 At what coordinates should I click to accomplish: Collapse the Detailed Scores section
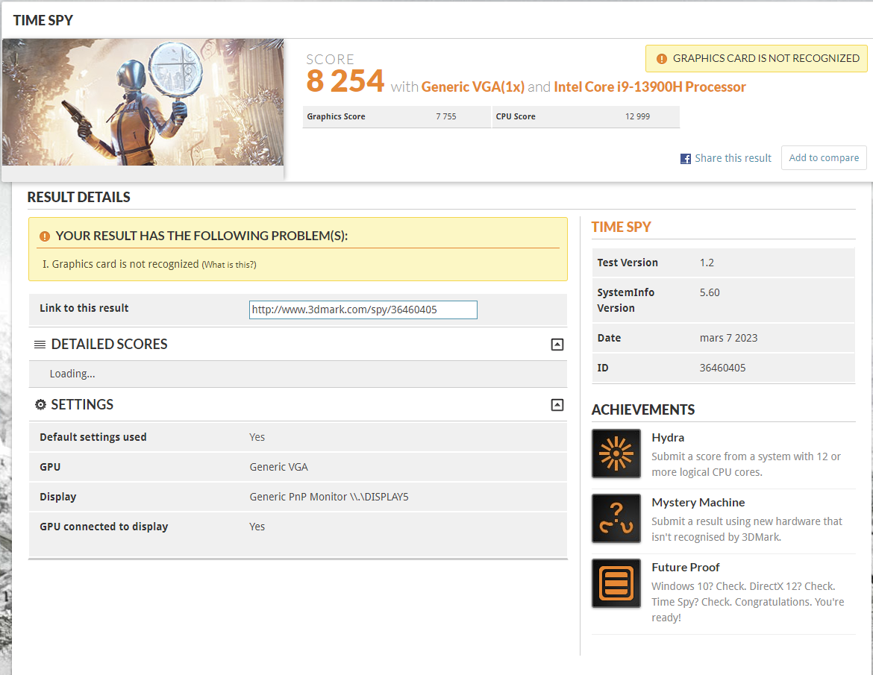(557, 345)
